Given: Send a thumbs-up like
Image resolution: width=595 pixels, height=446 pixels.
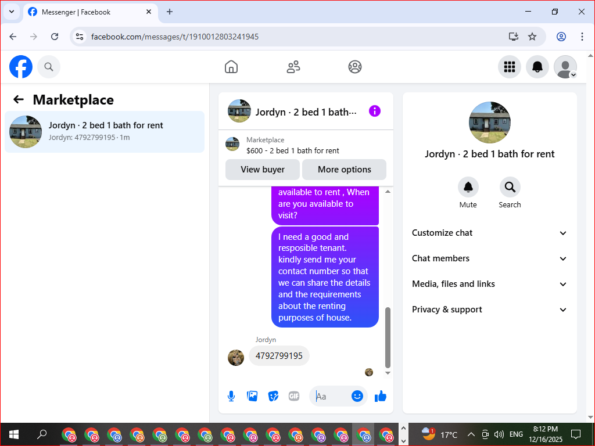Looking at the screenshot, I should (x=380, y=396).
